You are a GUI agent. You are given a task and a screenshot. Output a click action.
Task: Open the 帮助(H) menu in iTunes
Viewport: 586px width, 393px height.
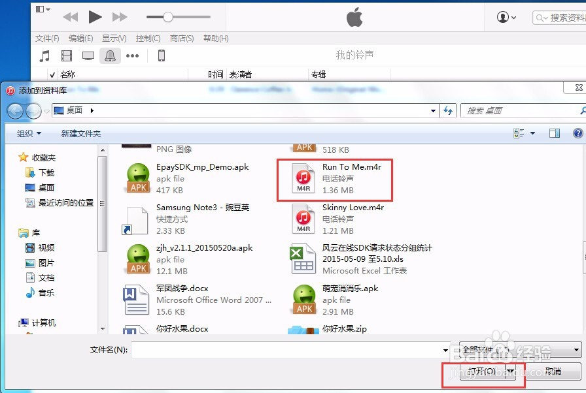[x=216, y=39]
